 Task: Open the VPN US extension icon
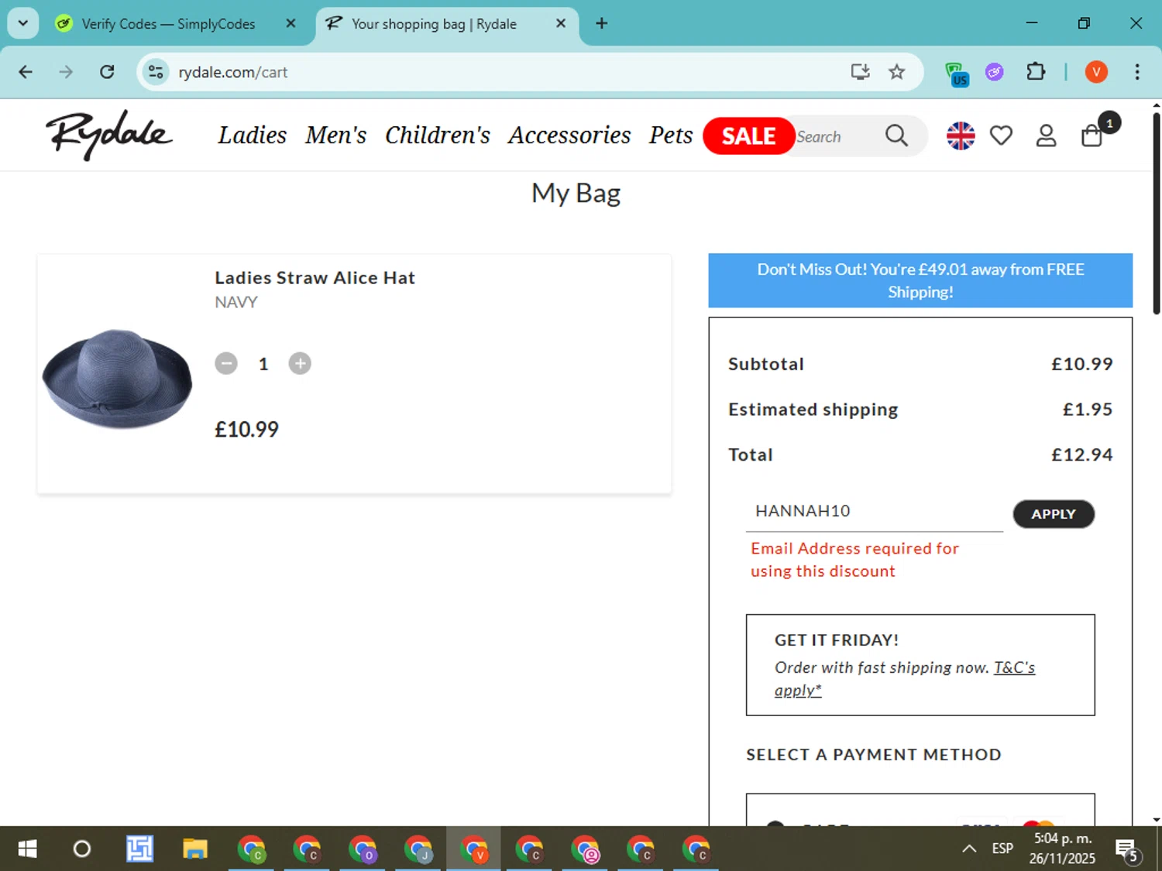click(957, 74)
